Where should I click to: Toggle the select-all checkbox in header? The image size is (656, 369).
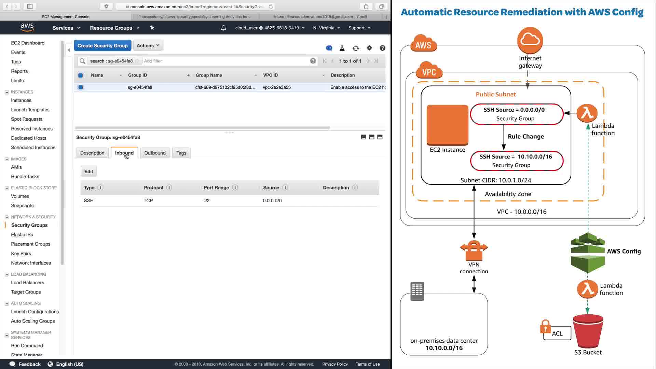pyautogui.click(x=81, y=75)
